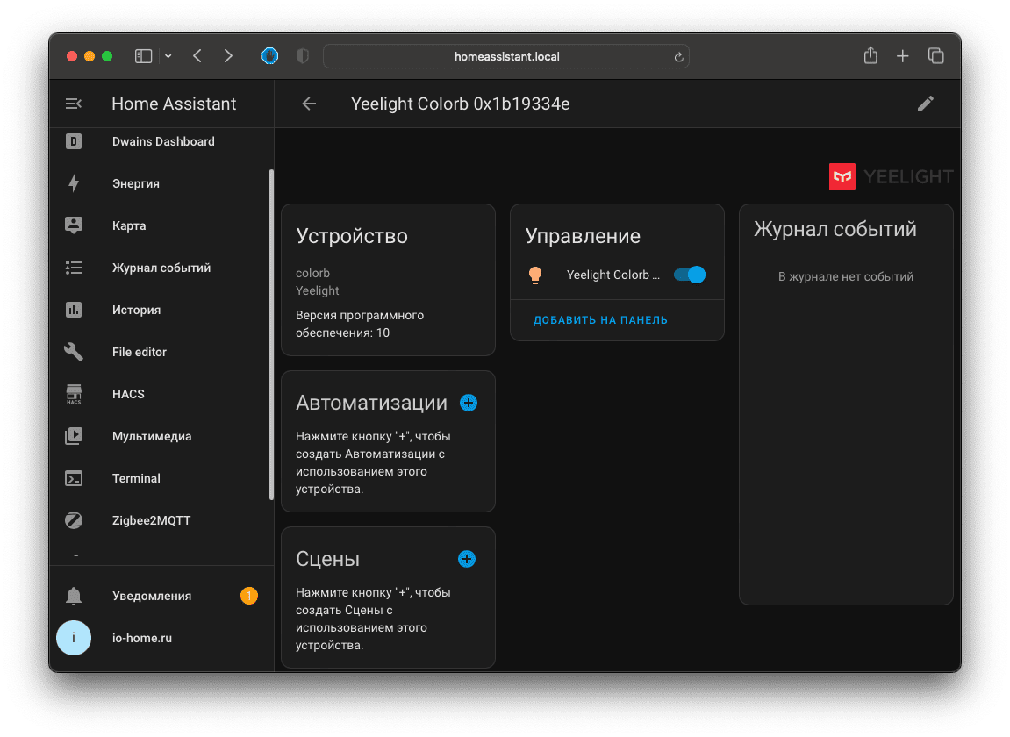Click the colorb model text

[312, 273]
